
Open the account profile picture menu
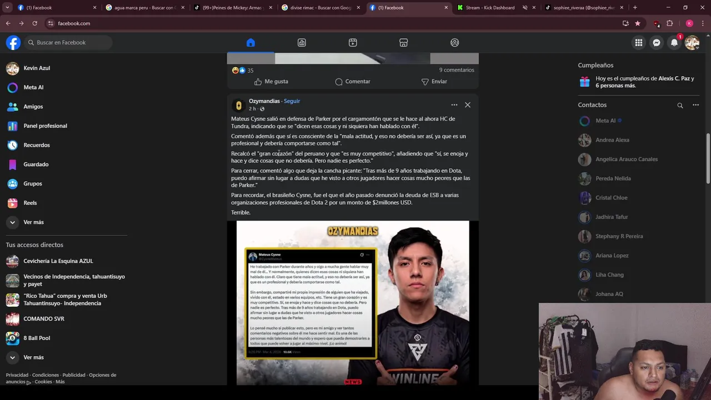[x=692, y=43]
